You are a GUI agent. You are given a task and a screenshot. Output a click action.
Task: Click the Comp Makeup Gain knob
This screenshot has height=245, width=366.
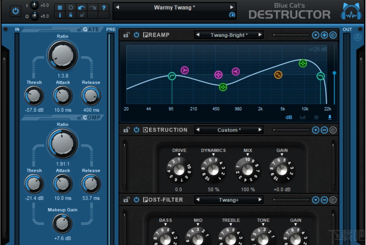pyautogui.click(x=62, y=224)
